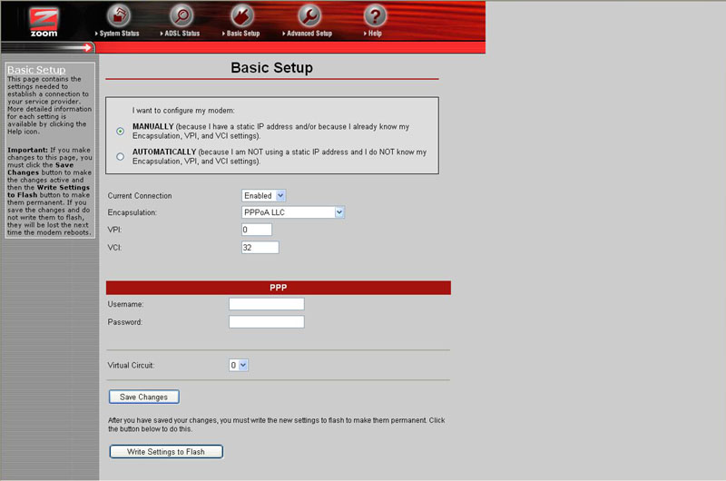Open Advanced Setup via wrench icon
The image size is (726, 481).
(309, 15)
